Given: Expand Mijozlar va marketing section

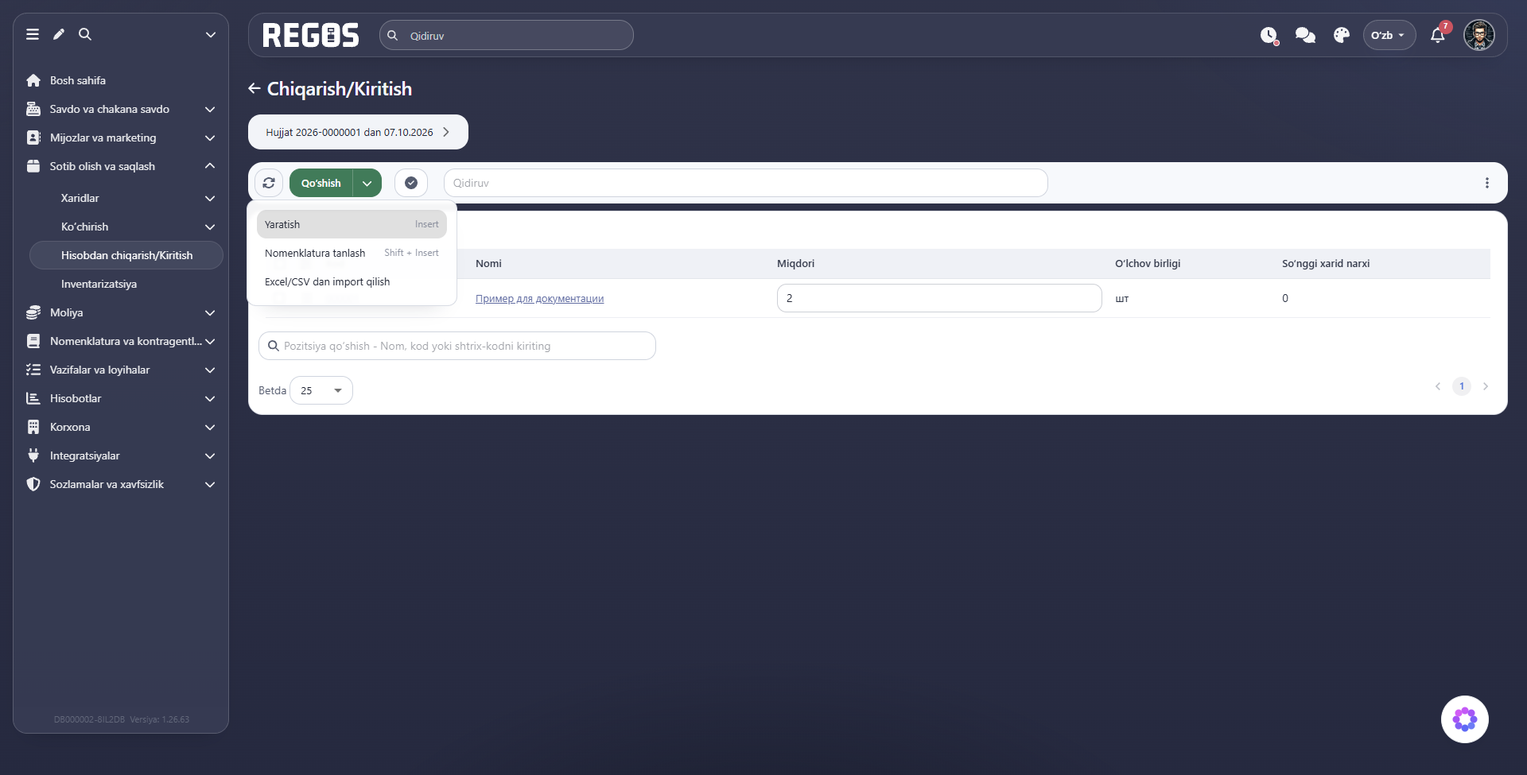Looking at the screenshot, I should [x=121, y=138].
